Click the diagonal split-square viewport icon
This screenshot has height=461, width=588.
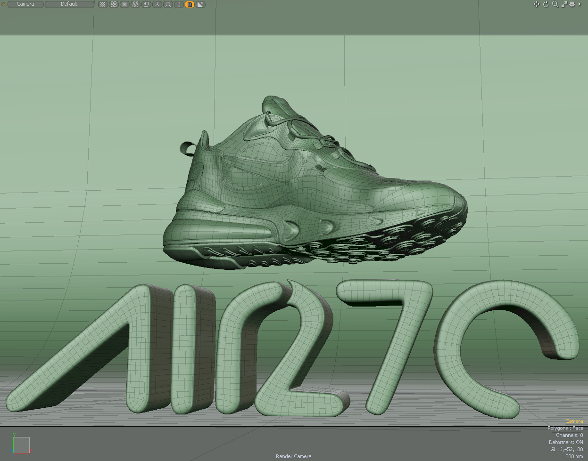tap(200, 4)
